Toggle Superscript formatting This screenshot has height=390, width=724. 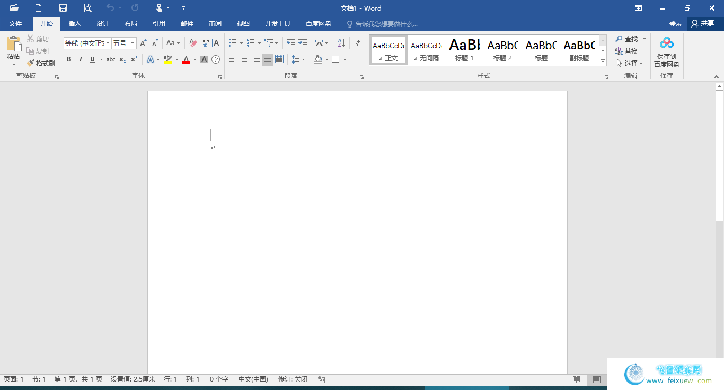click(134, 59)
